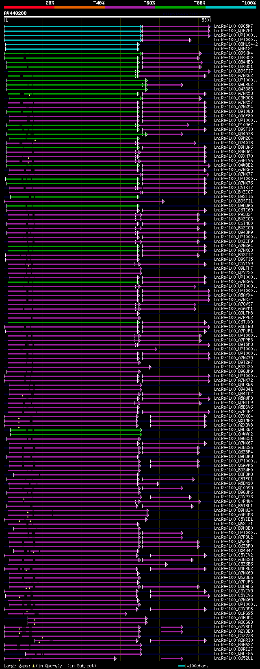Select the UniRef100_C5Z6E6 hit

233,564
